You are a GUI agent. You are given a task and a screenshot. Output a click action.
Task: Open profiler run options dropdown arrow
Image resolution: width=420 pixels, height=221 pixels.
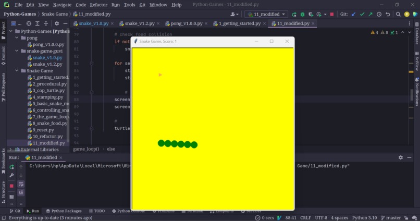[x=325, y=14]
